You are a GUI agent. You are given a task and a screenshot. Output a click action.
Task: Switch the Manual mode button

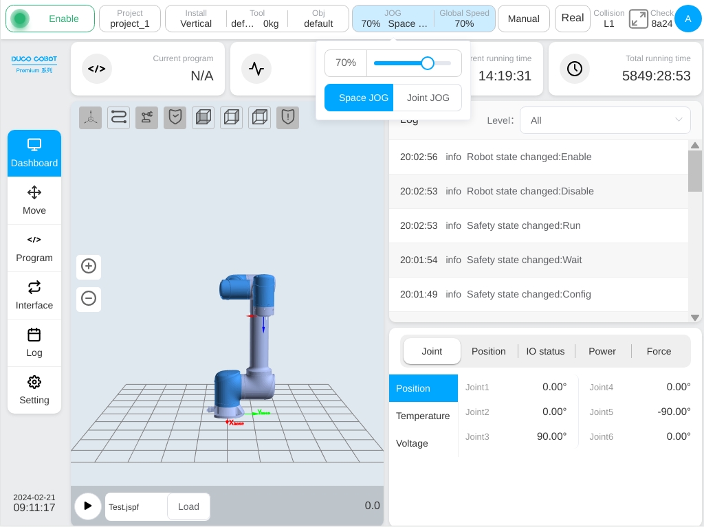[x=523, y=19]
